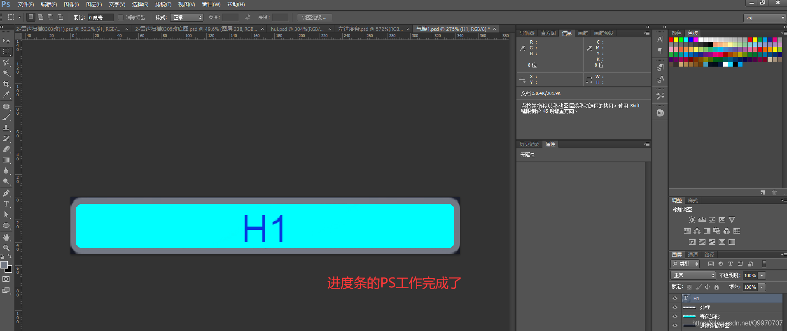Pick the red swatch in 色板 panel
The image size is (787, 331).
pyautogui.click(x=671, y=40)
